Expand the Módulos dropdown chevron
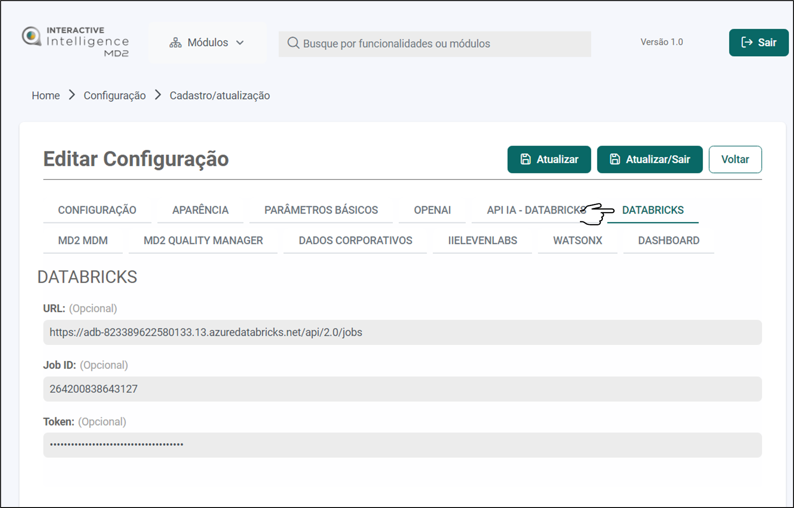794x508 pixels. point(240,43)
